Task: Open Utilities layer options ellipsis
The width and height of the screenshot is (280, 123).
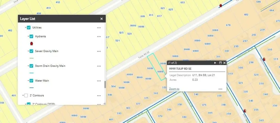Action: click(x=99, y=28)
